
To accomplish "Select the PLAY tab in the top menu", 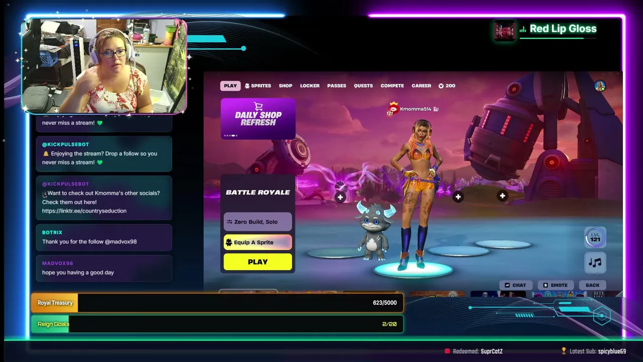I will 231,86.
